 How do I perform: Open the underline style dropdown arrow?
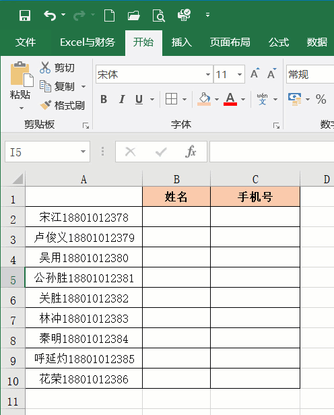click(x=152, y=100)
